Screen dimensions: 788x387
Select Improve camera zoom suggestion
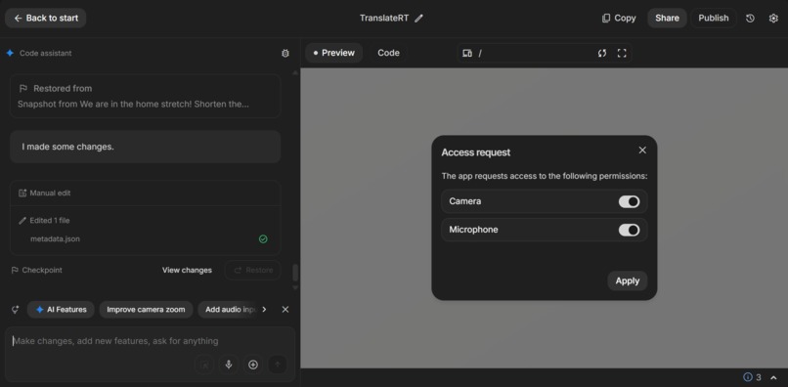pyautogui.click(x=146, y=310)
